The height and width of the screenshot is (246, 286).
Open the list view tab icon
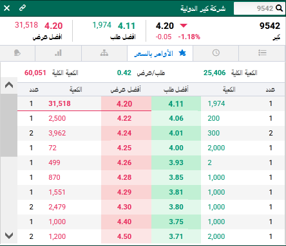click(262, 53)
